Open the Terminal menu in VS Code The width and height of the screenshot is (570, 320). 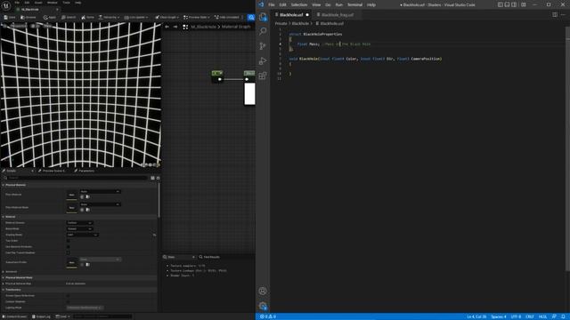tap(354, 4)
